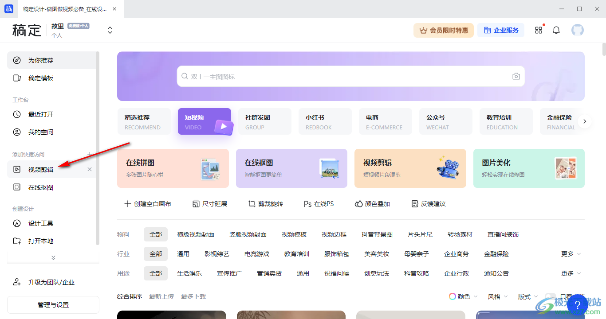The height and width of the screenshot is (319, 606).
Task: Open the 视频剪辑 feature card
Action: [x=410, y=168]
